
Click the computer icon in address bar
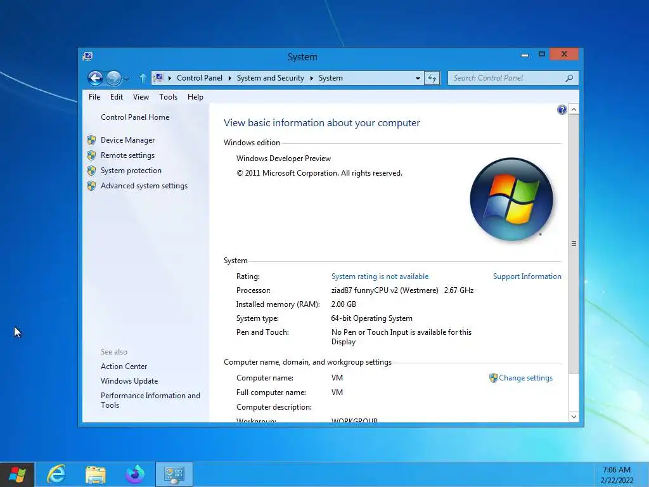158,77
